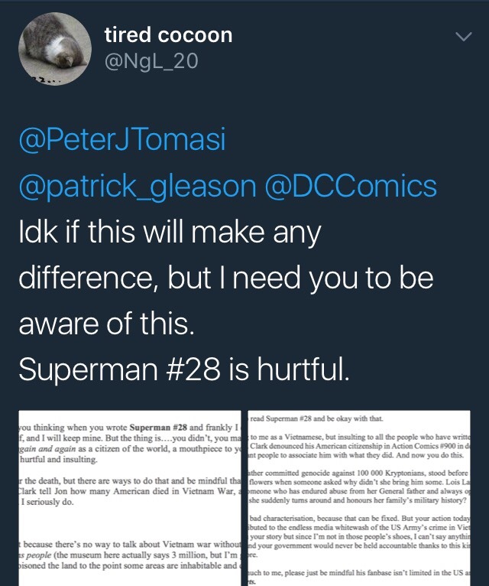Tap the 'tired cocoon' display name

(168, 35)
